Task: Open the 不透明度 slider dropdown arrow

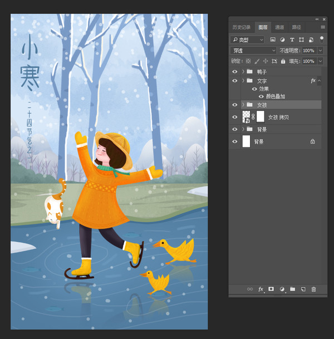Action: (x=321, y=51)
